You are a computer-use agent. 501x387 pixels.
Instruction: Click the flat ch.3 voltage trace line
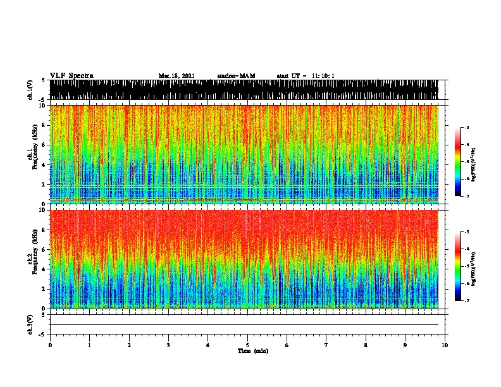[244, 325]
